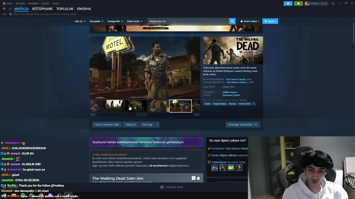The height and width of the screenshot is (199, 355).
Task: Expand the Tavsiyeler dropdown
Action: click(x=96, y=21)
